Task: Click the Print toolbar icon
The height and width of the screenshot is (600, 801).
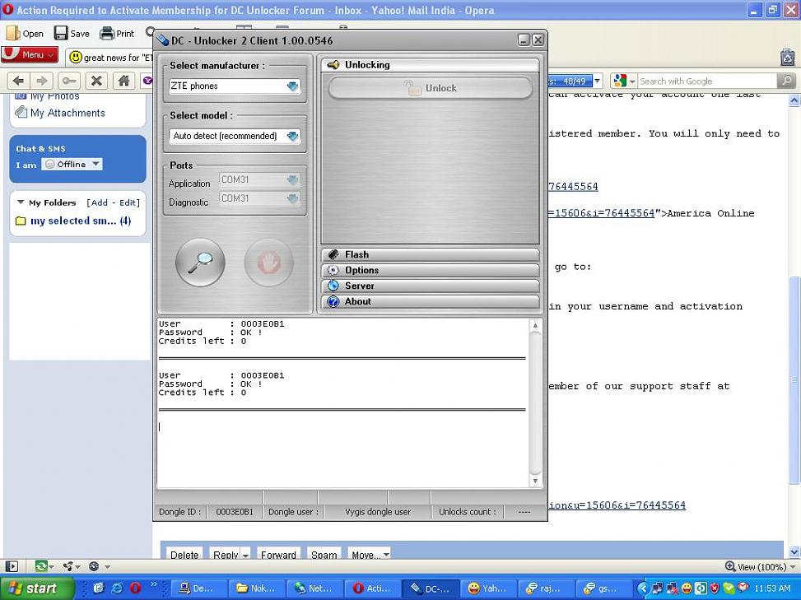Action: 117,34
